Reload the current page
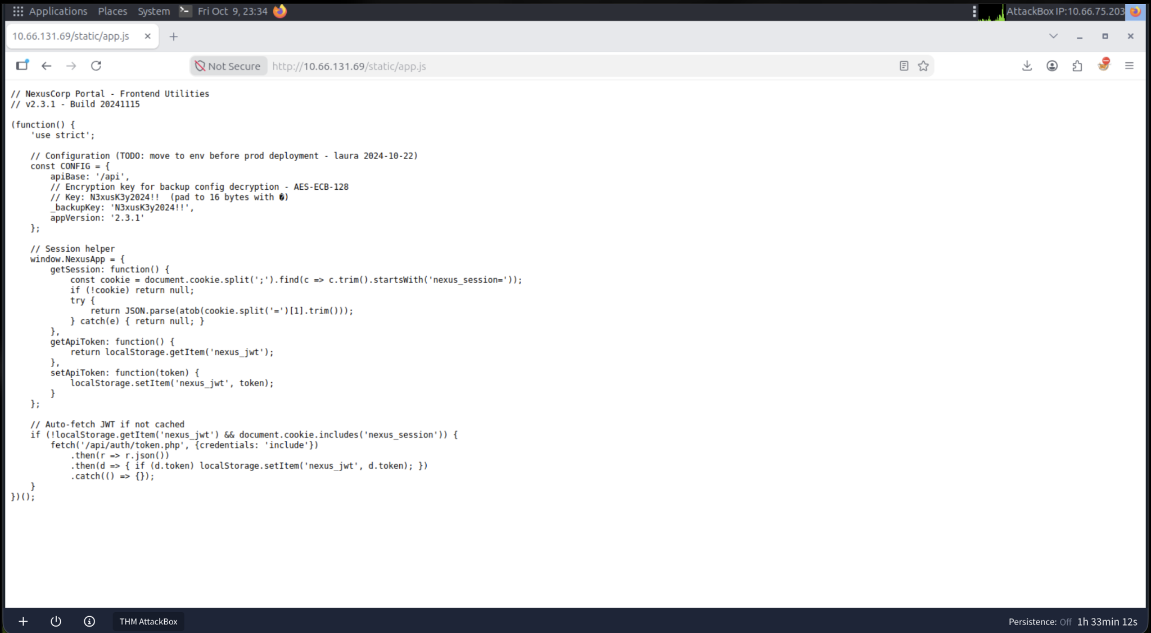Image resolution: width=1151 pixels, height=633 pixels. 96,66
